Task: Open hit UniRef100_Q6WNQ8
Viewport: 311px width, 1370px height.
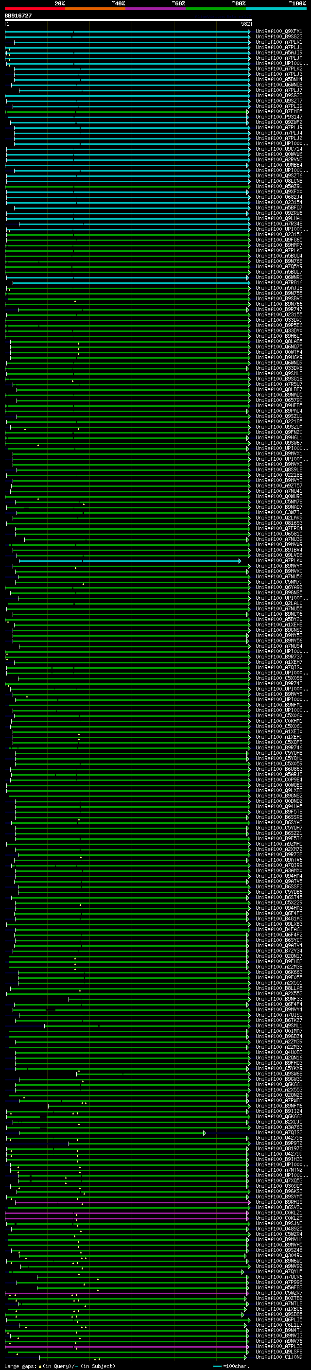Action: click(278, 85)
